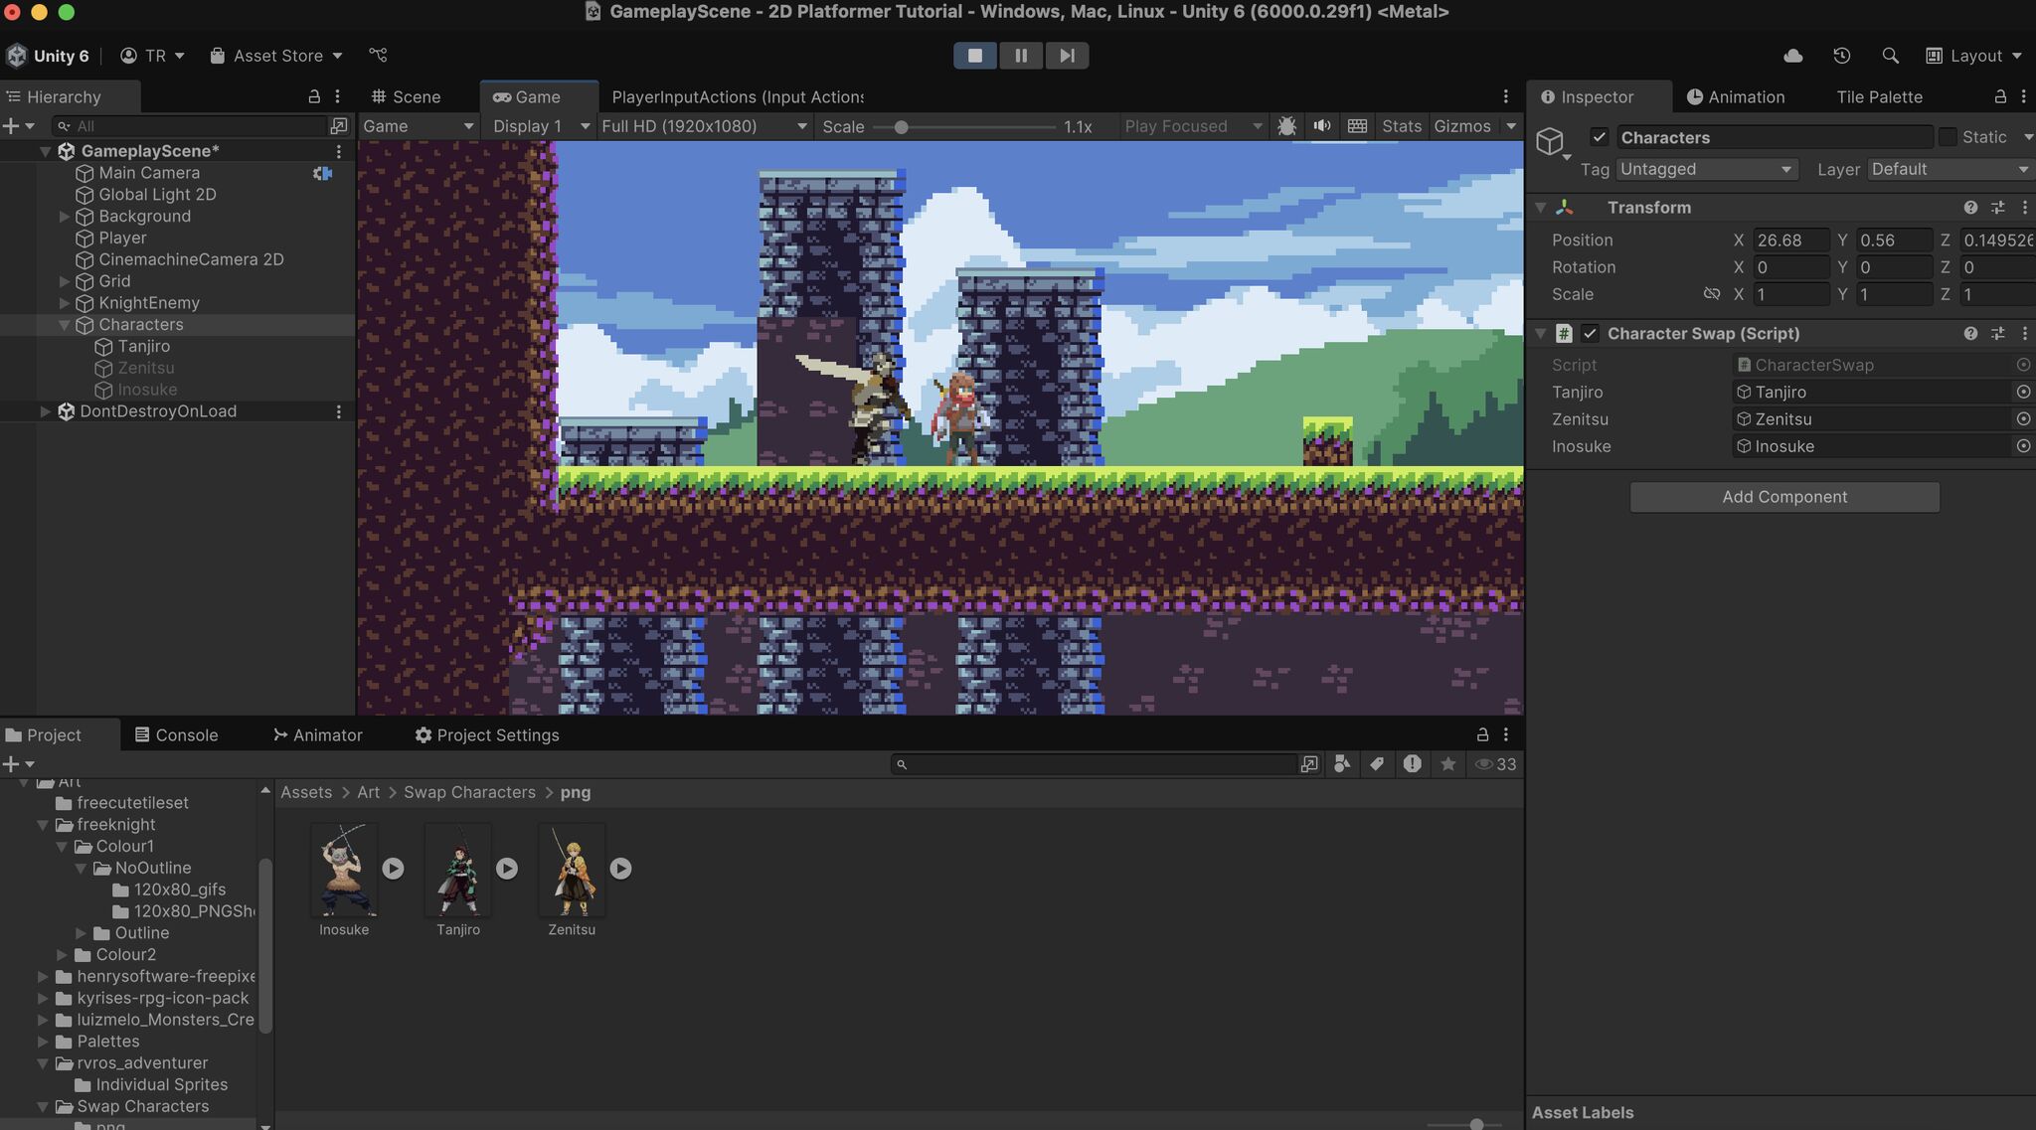Open the object picker for the Tanjiro field
The height and width of the screenshot is (1130, 2036).
coord(2024,392)
